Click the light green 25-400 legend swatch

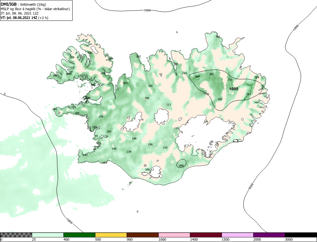tap(48, 235)
